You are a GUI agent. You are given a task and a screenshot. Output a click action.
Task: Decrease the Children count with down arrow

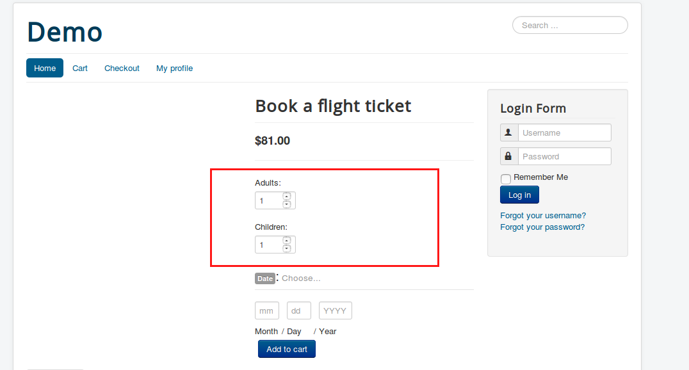click(287, 248)
